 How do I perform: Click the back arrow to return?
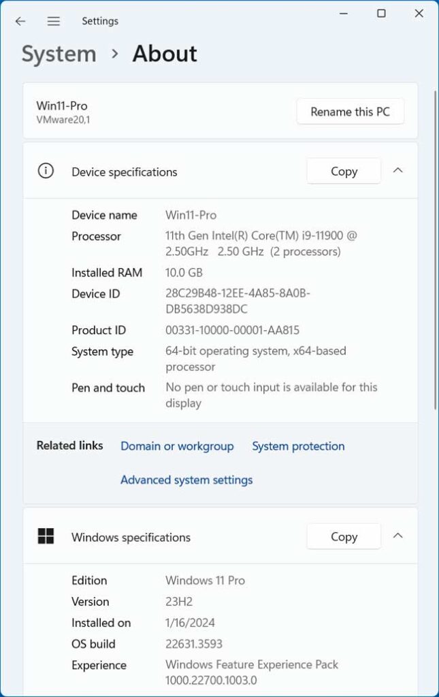point(20,21)
